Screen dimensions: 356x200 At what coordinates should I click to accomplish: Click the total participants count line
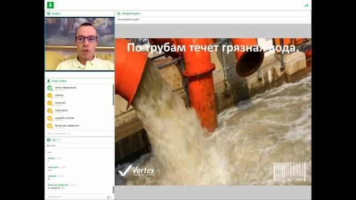[59, 134]
